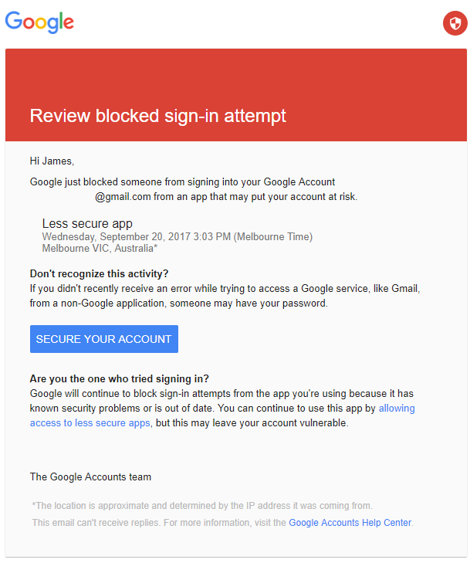Screen dimensions: 470x563
Task: Click the Melbourne VIC, Australia location text
Action: click(x=100, y=248)
